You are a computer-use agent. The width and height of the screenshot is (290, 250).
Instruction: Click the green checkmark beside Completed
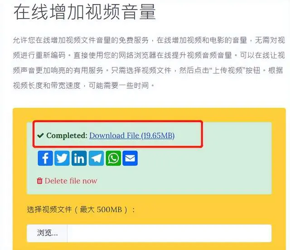click(x=40, y=135)
